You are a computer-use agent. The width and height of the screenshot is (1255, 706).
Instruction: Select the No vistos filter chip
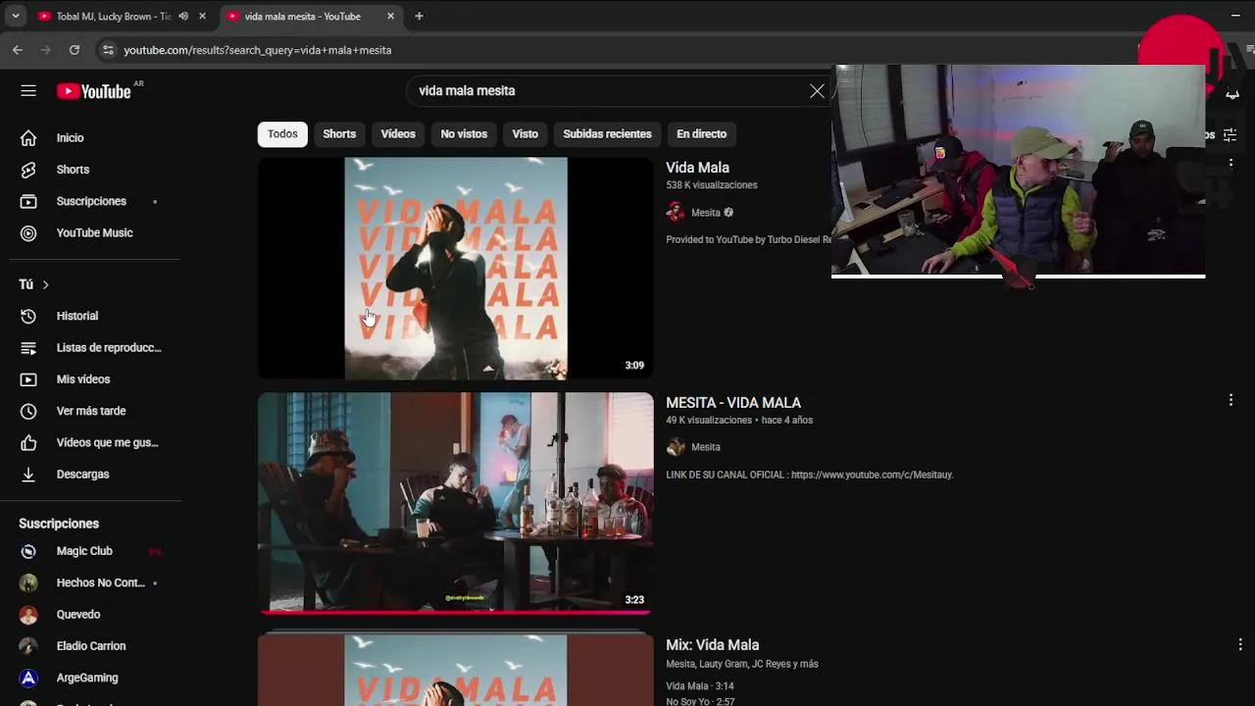pos(464,134)
